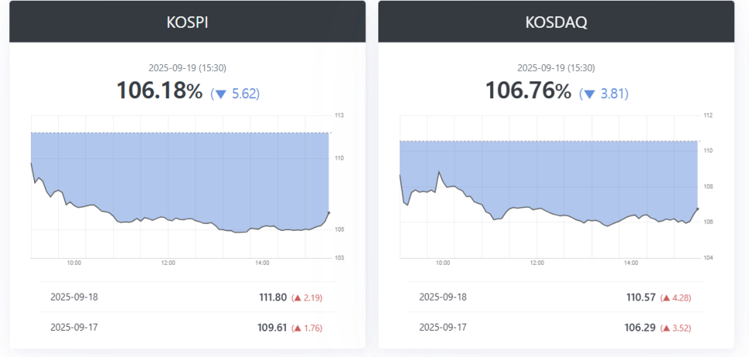This screenshot has height=357, width=749.
Task: Click the last data point of KOSDAQ line
Action: (698, 208)
